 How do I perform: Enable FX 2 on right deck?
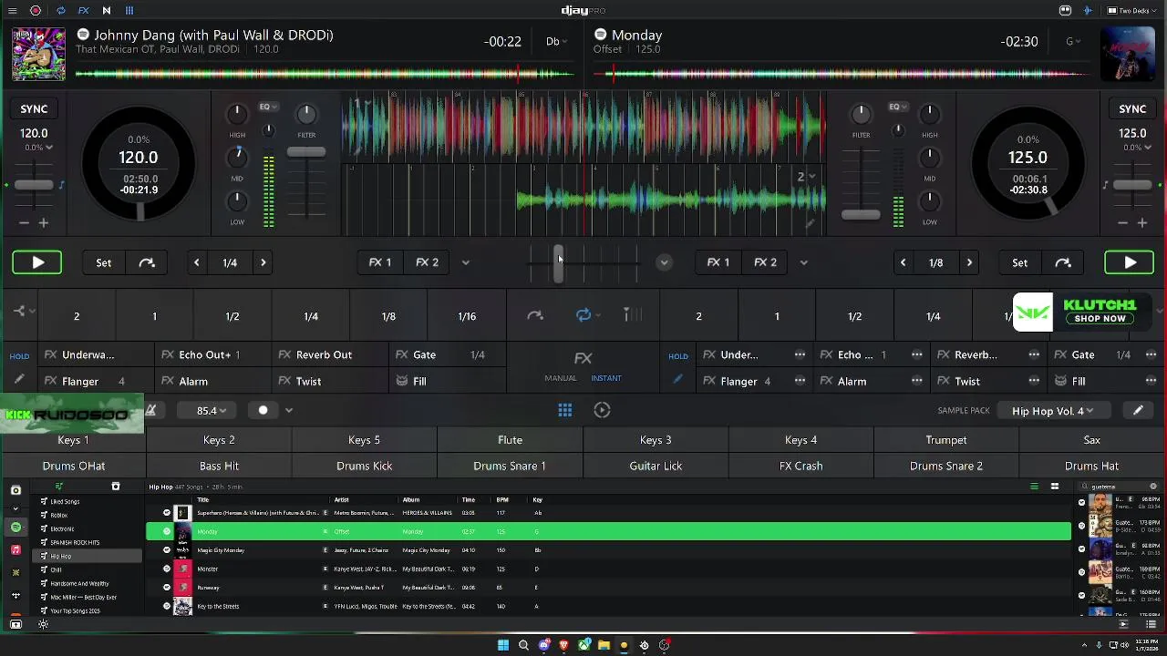click(765, 262)
